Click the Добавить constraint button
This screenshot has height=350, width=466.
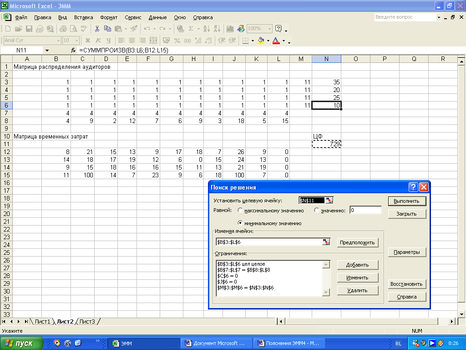[358, 265]
